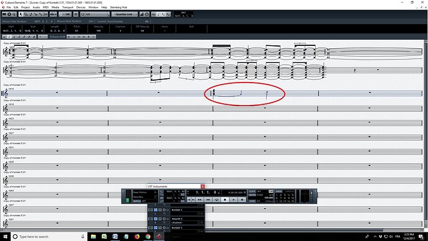Click the Absynth 5 instrument slot
428x241 pixels.
tap(187, 219)
